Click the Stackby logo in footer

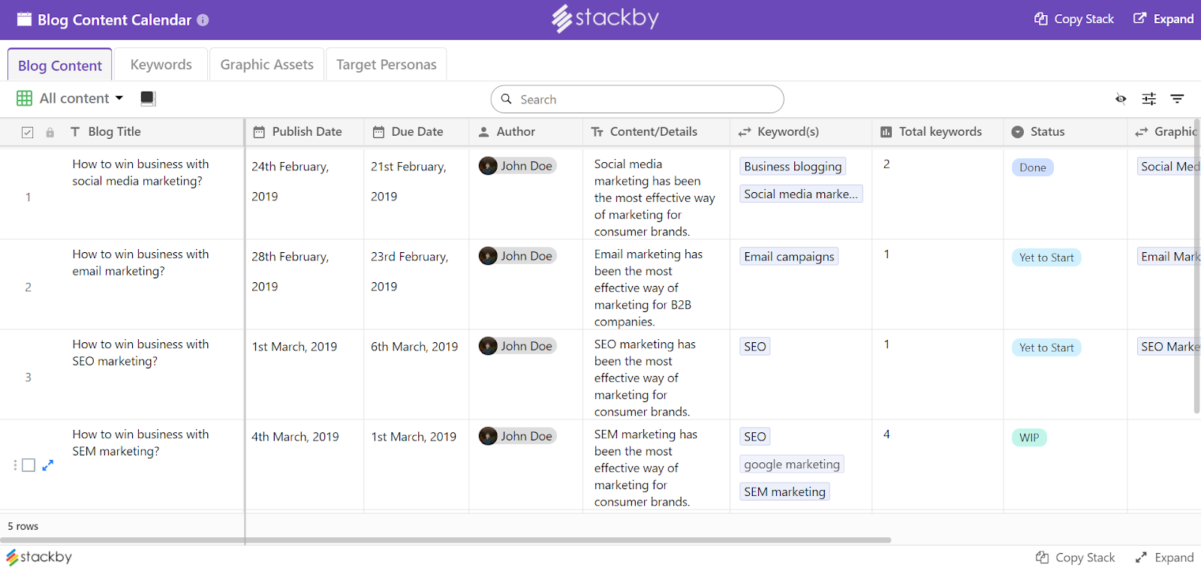coord(39,557)
